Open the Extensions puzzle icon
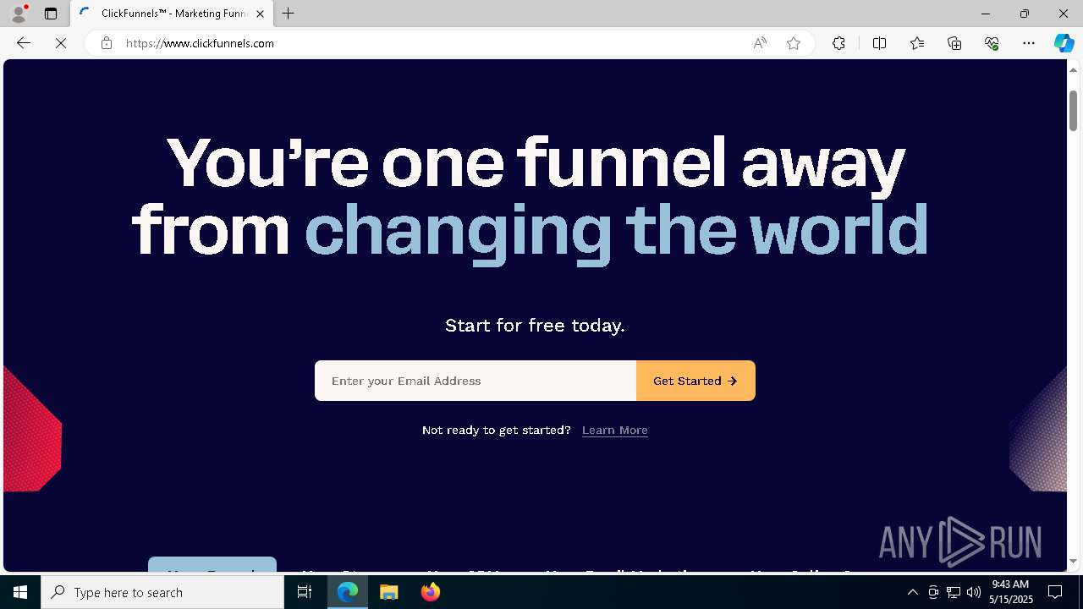Viewport: 1083px width, 609px height. pyautogui.click(x=838, y=43)
